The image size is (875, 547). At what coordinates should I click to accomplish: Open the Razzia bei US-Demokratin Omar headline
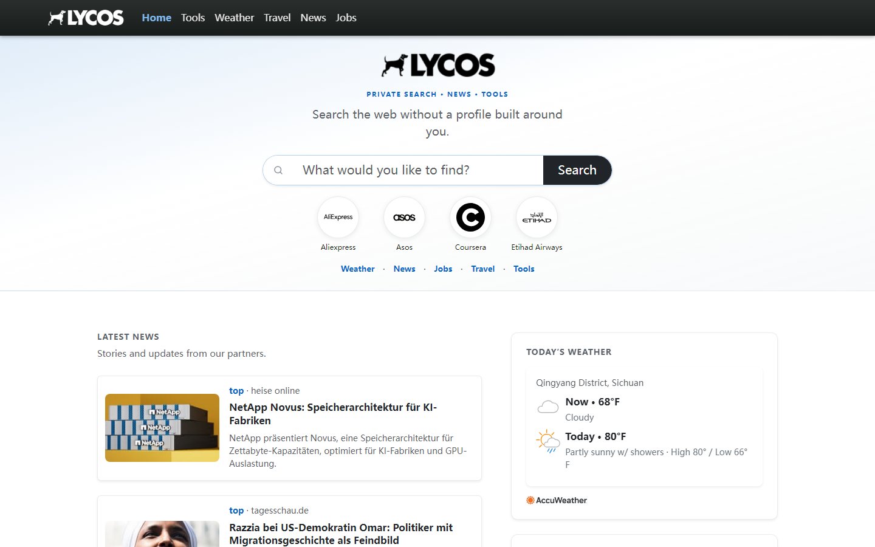click(x=341, y=534)
